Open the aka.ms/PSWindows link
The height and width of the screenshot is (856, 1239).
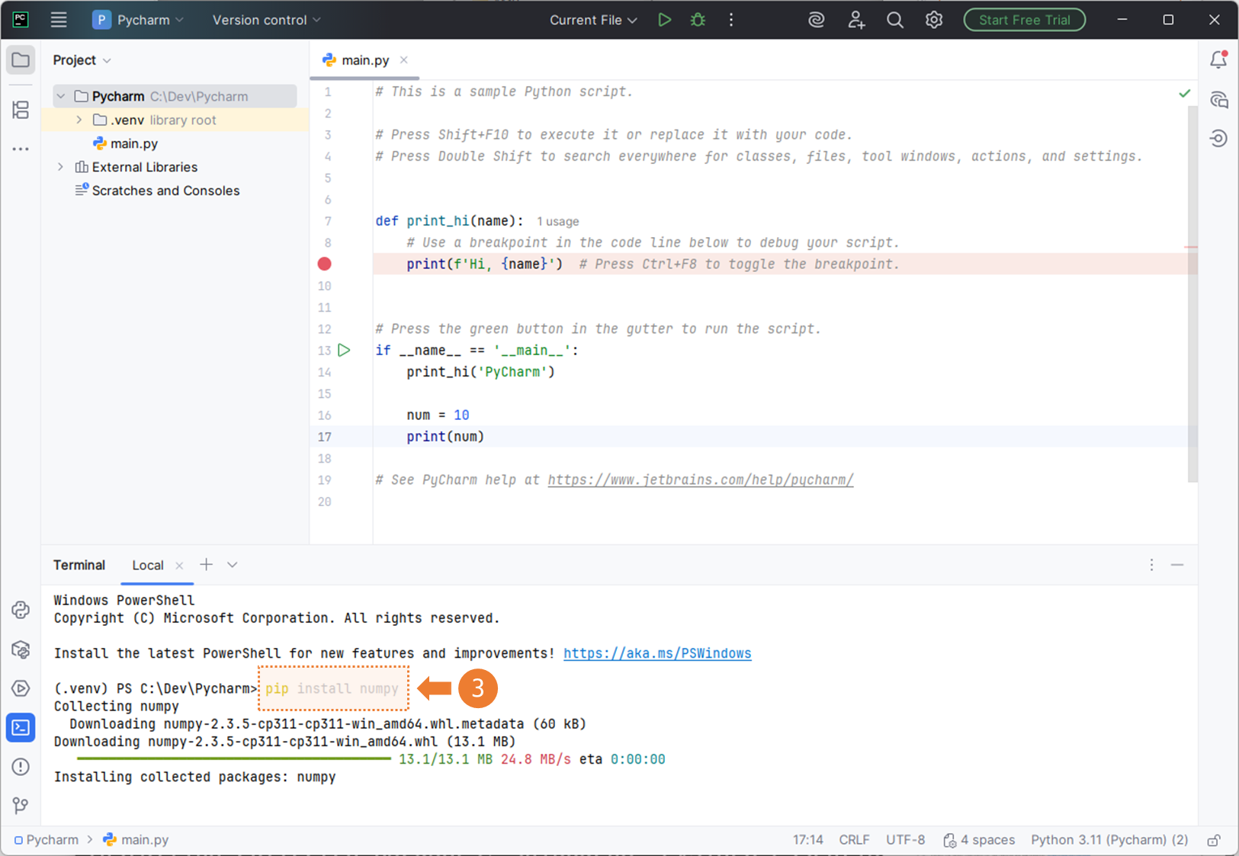click(x=657, y=653)
